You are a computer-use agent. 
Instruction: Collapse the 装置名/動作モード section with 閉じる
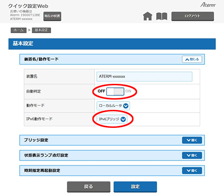[192, 59]
